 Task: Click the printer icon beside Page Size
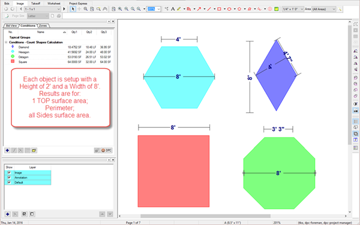59,16
